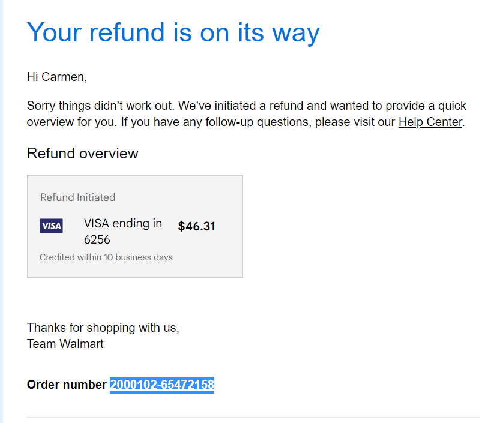Viewport: 500px width, 423px height.
Task: Open order number 2000102-65472158 link
Action: [x=162, y=385]
